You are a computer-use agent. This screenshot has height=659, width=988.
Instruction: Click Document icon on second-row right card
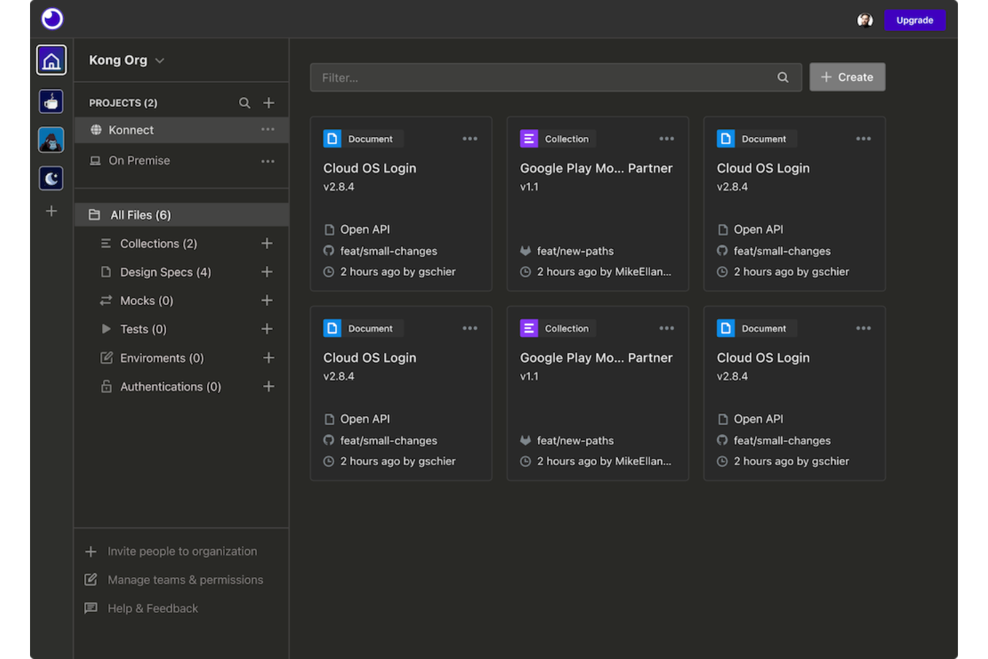click(x=726, y=328)
